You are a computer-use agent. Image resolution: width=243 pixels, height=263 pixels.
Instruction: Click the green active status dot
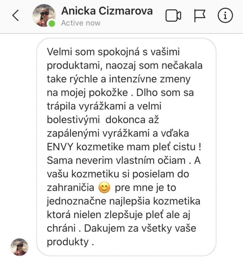(x=52, y=23)
